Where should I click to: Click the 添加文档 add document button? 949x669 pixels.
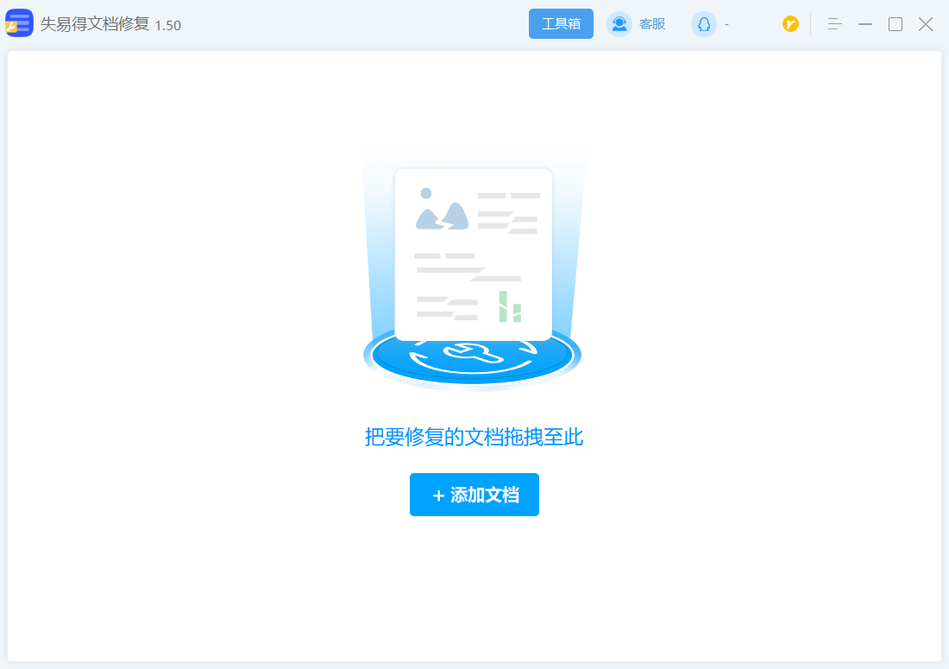474,495
